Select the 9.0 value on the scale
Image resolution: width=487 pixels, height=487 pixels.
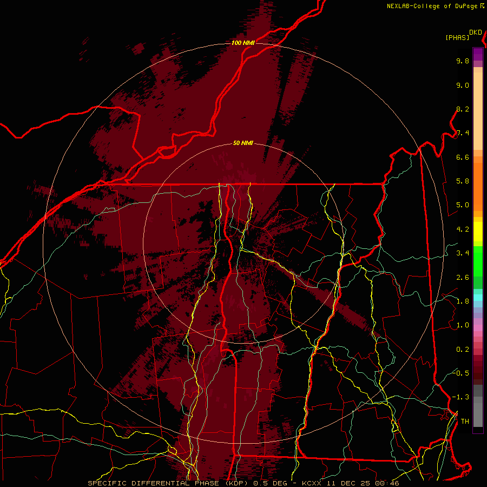[x=463, y=85]
